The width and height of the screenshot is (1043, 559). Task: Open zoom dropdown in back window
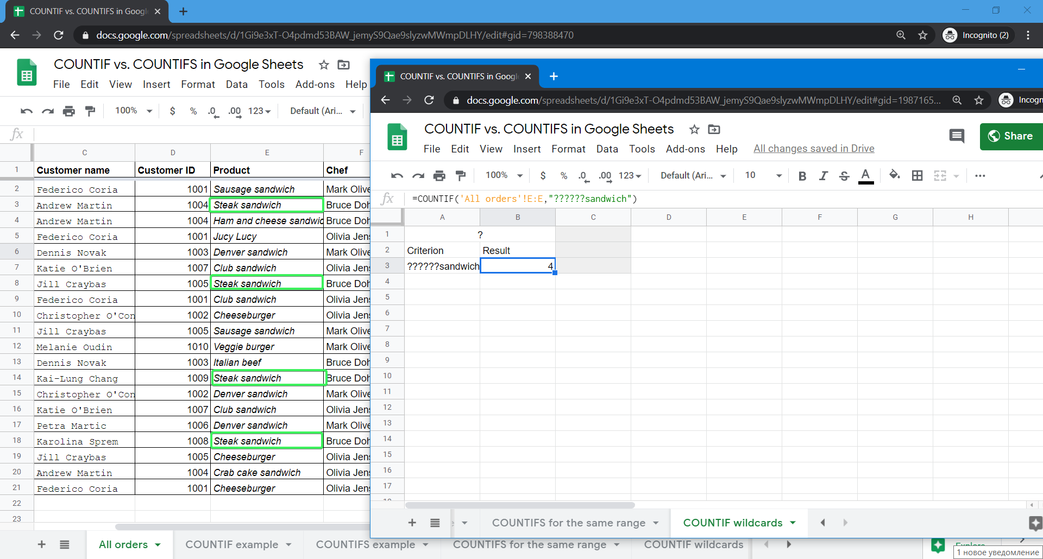click(x=133, y=111)
